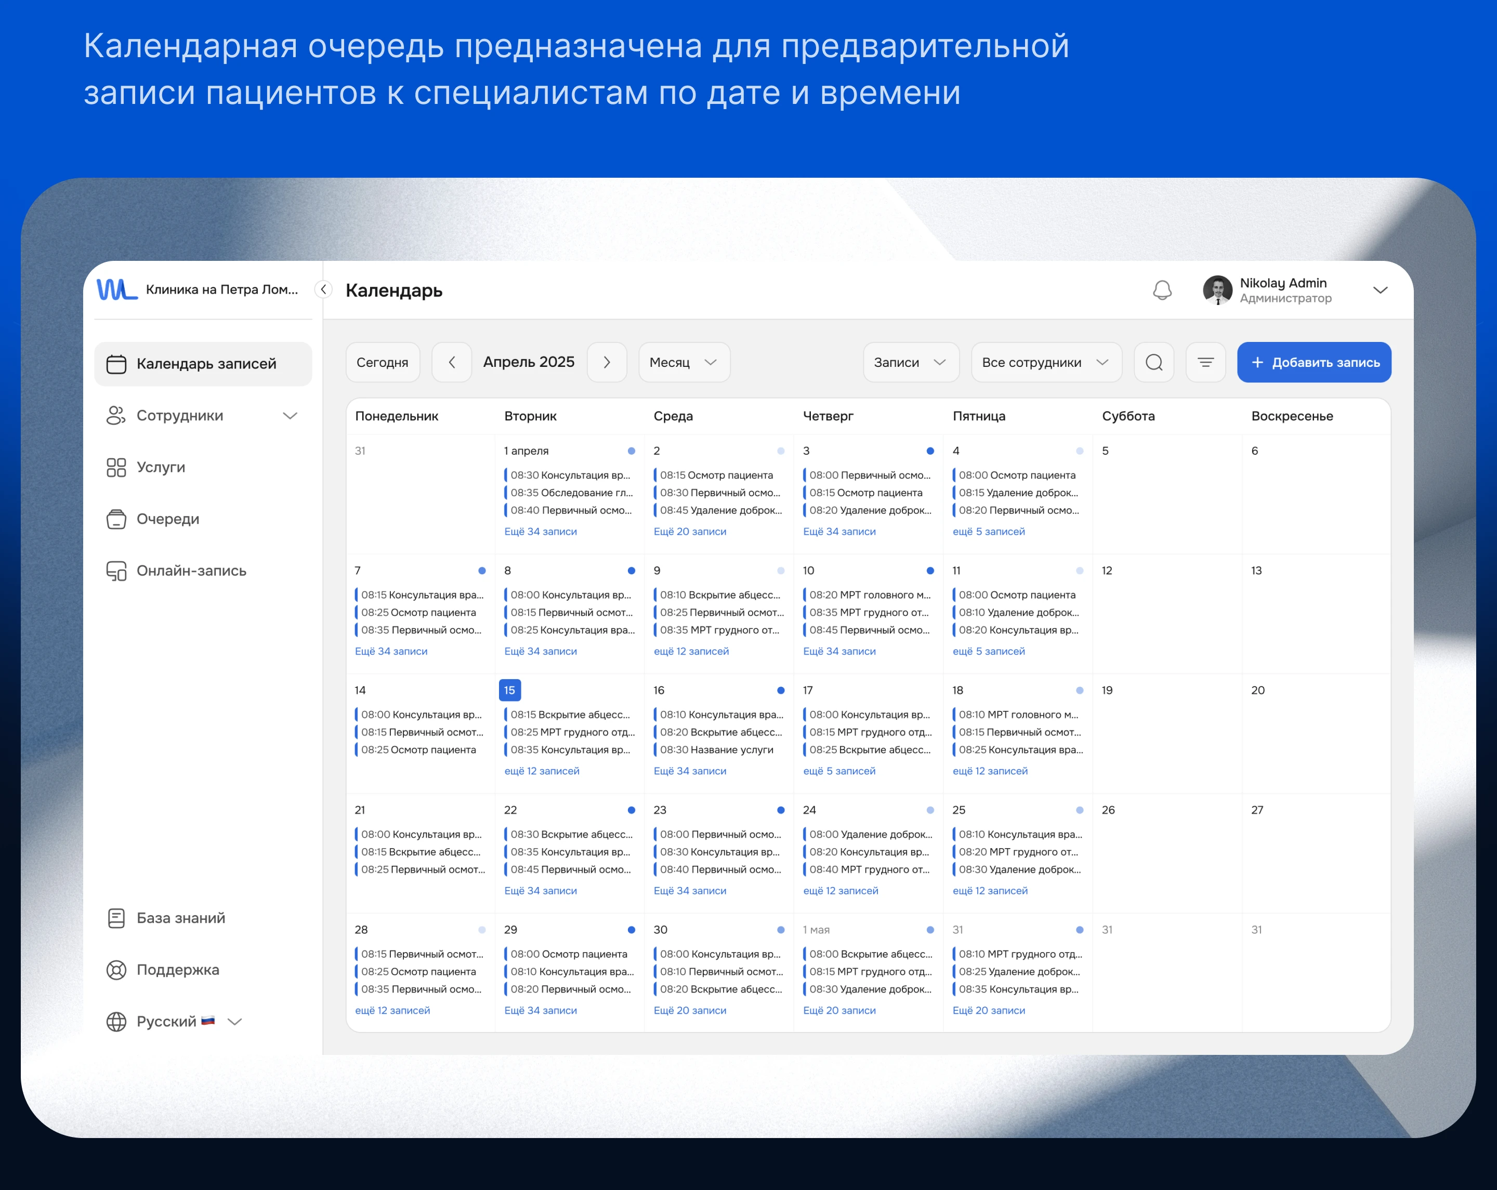Open the Очереди queue icon
The width and height of the screenshot is (1497, 1190).
116,519
